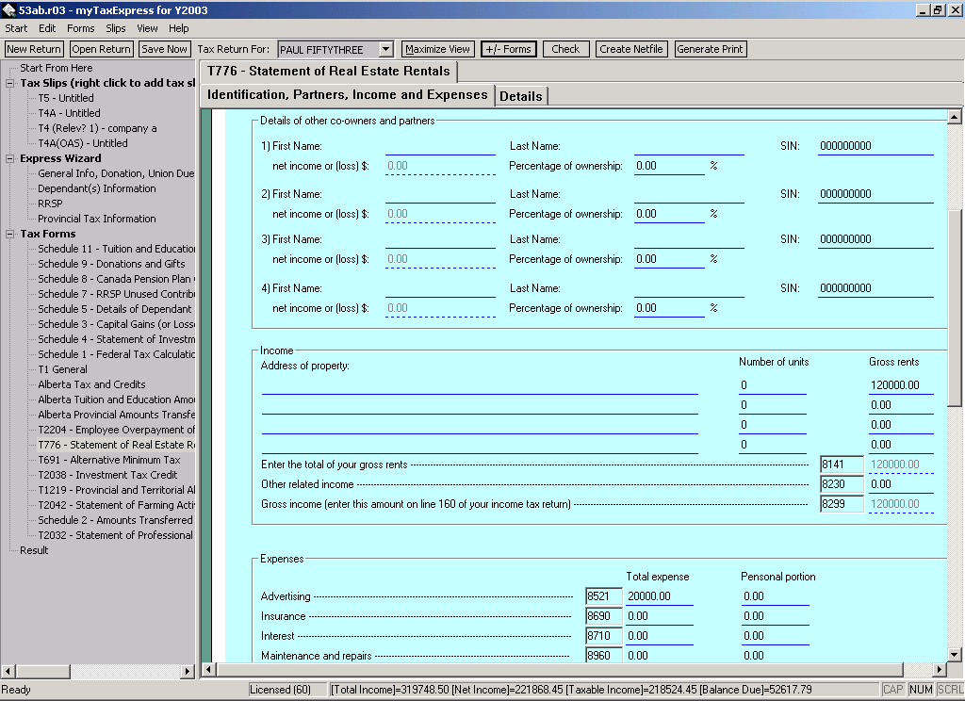Open the Slips menu
This screenshot has width=965, height=701.
pos(116,28)
